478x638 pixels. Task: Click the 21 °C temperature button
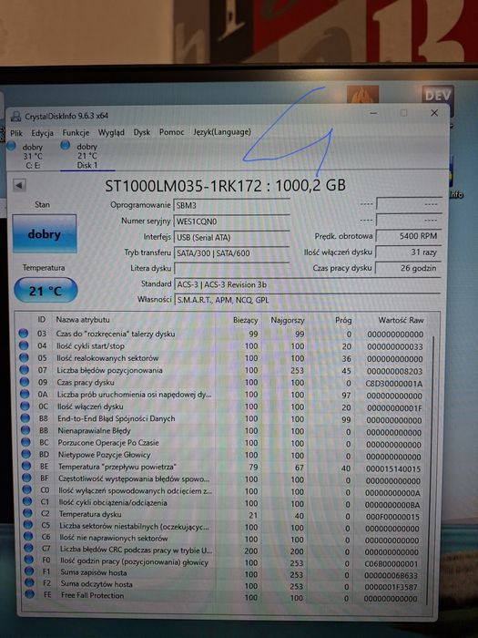click(x=46, y=291)
